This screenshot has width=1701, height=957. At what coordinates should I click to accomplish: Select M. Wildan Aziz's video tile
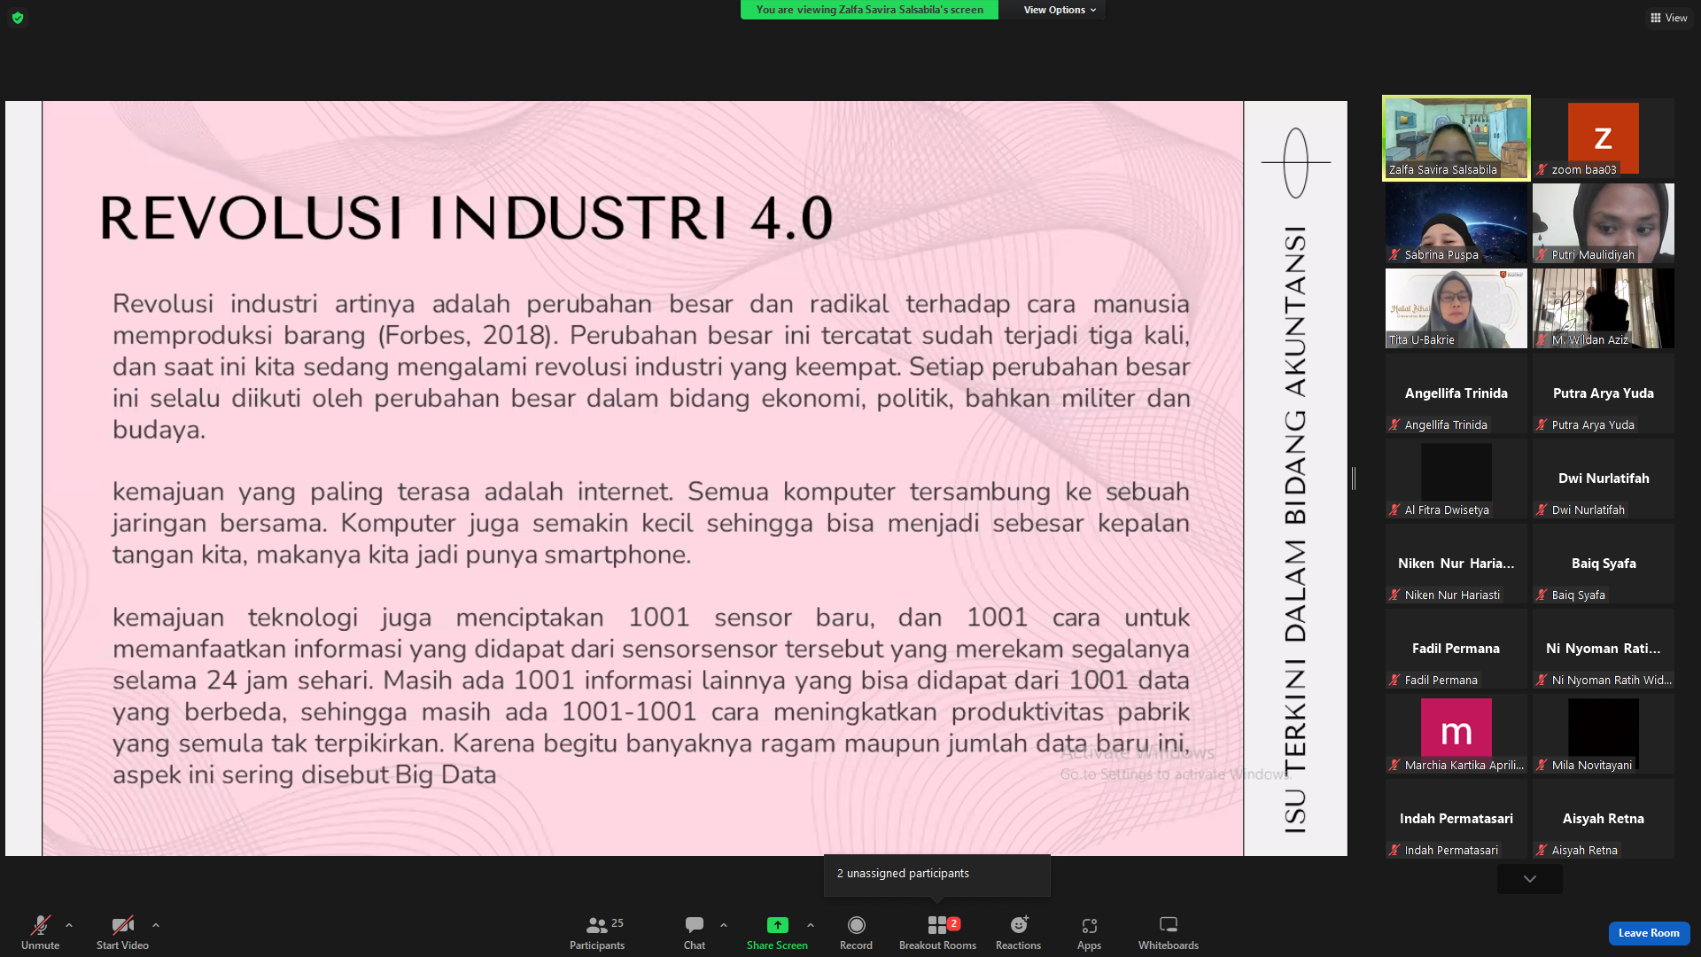pos(1604,308)
